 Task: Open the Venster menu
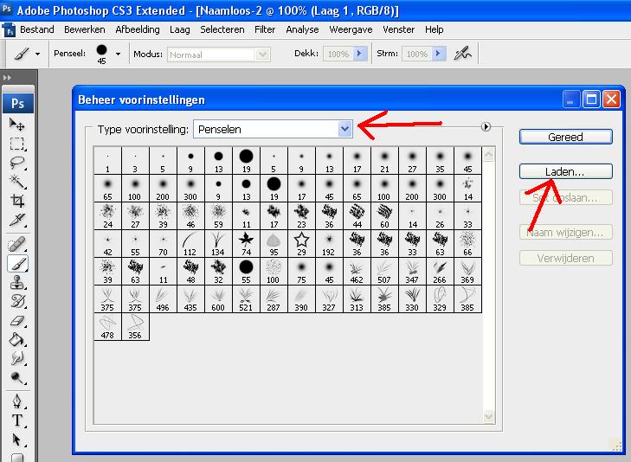point(398,29)
